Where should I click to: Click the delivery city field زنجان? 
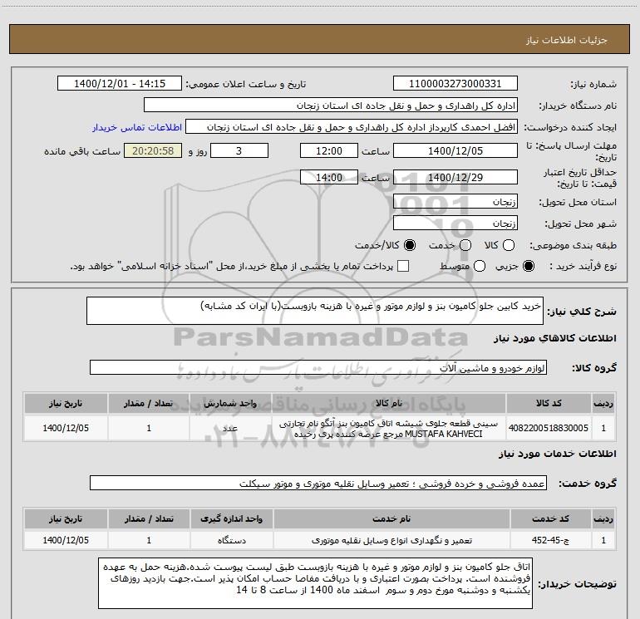coord(455,224)
